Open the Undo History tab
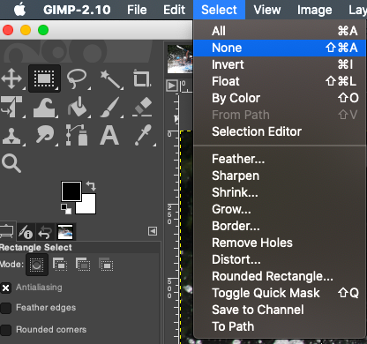The width and height of the screenshot is (367, 344). click(45, 232)
